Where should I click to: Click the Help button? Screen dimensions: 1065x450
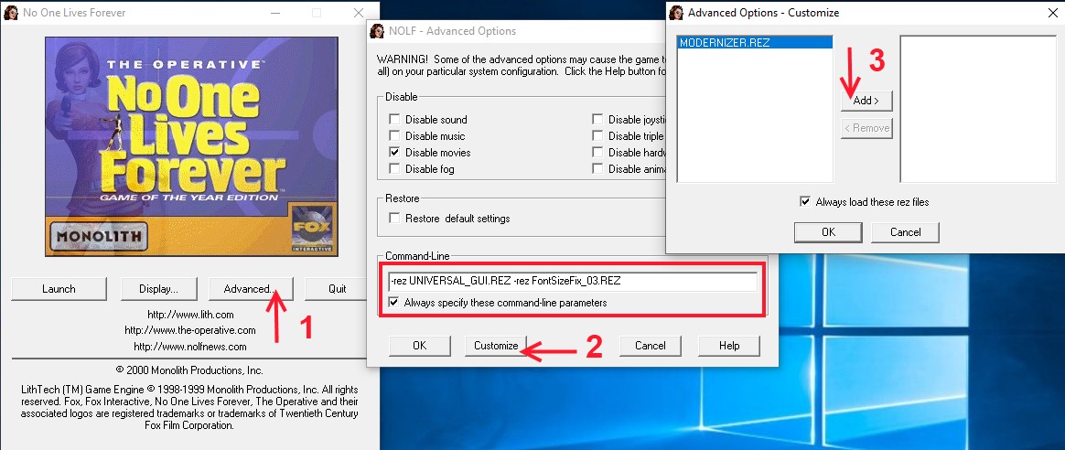tap(729, 346)
